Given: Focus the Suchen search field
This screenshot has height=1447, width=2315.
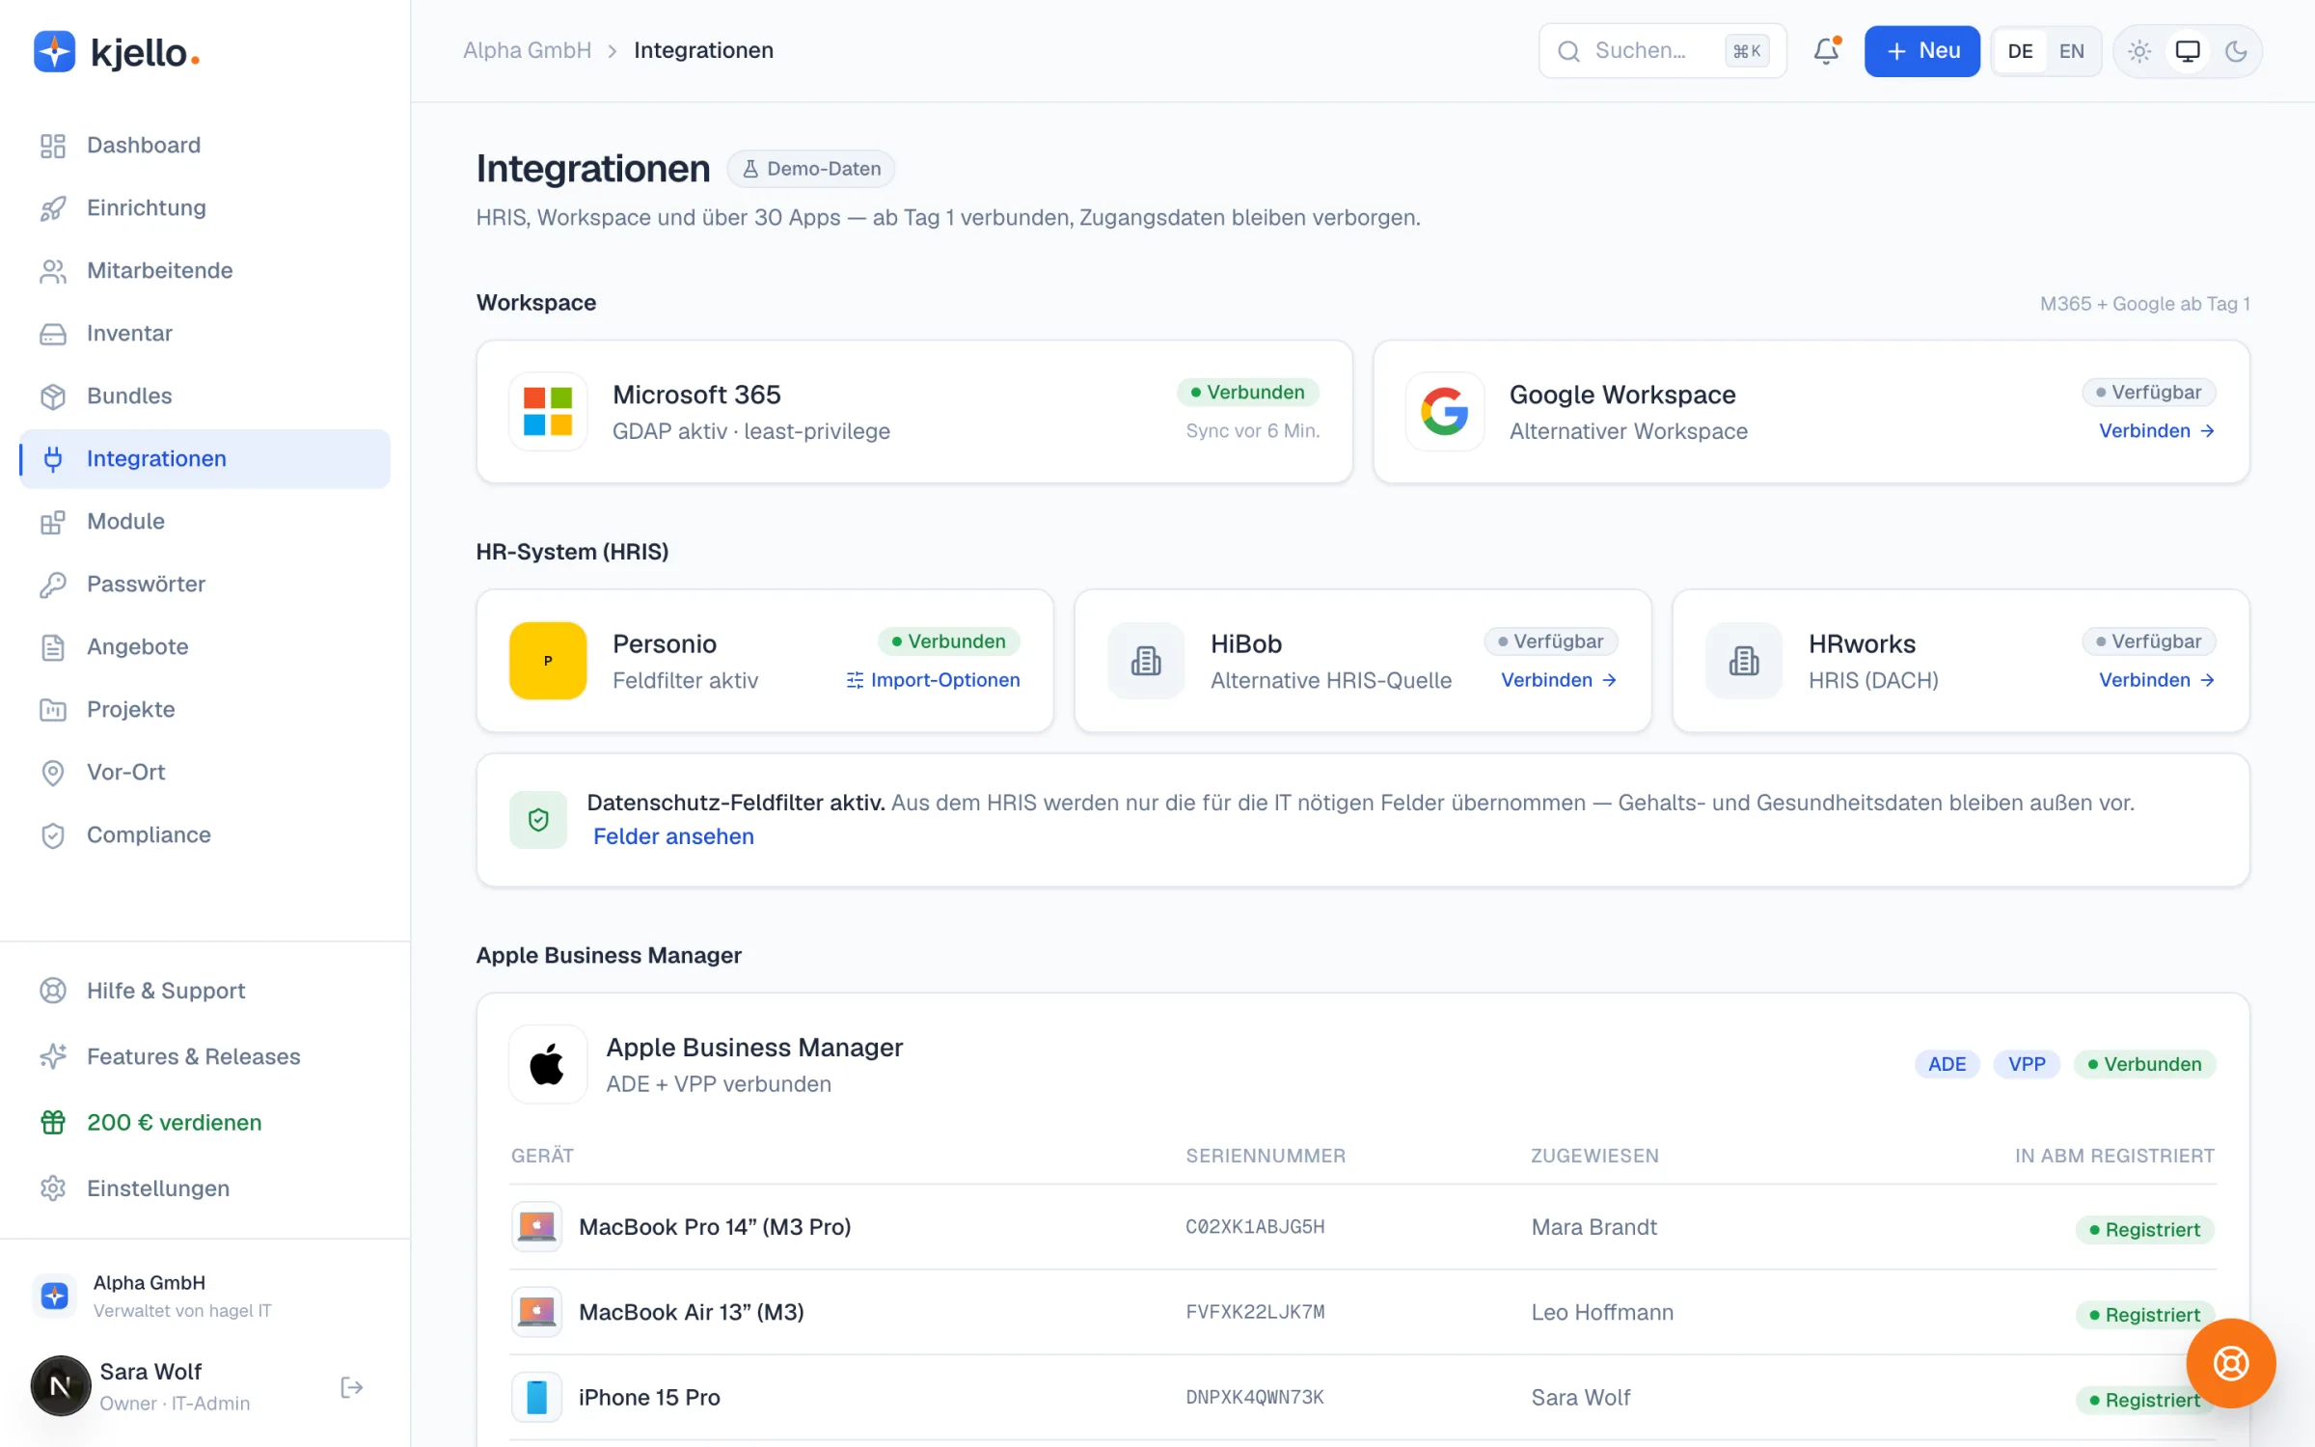Looking at the screenshot, I should 1662,51.
